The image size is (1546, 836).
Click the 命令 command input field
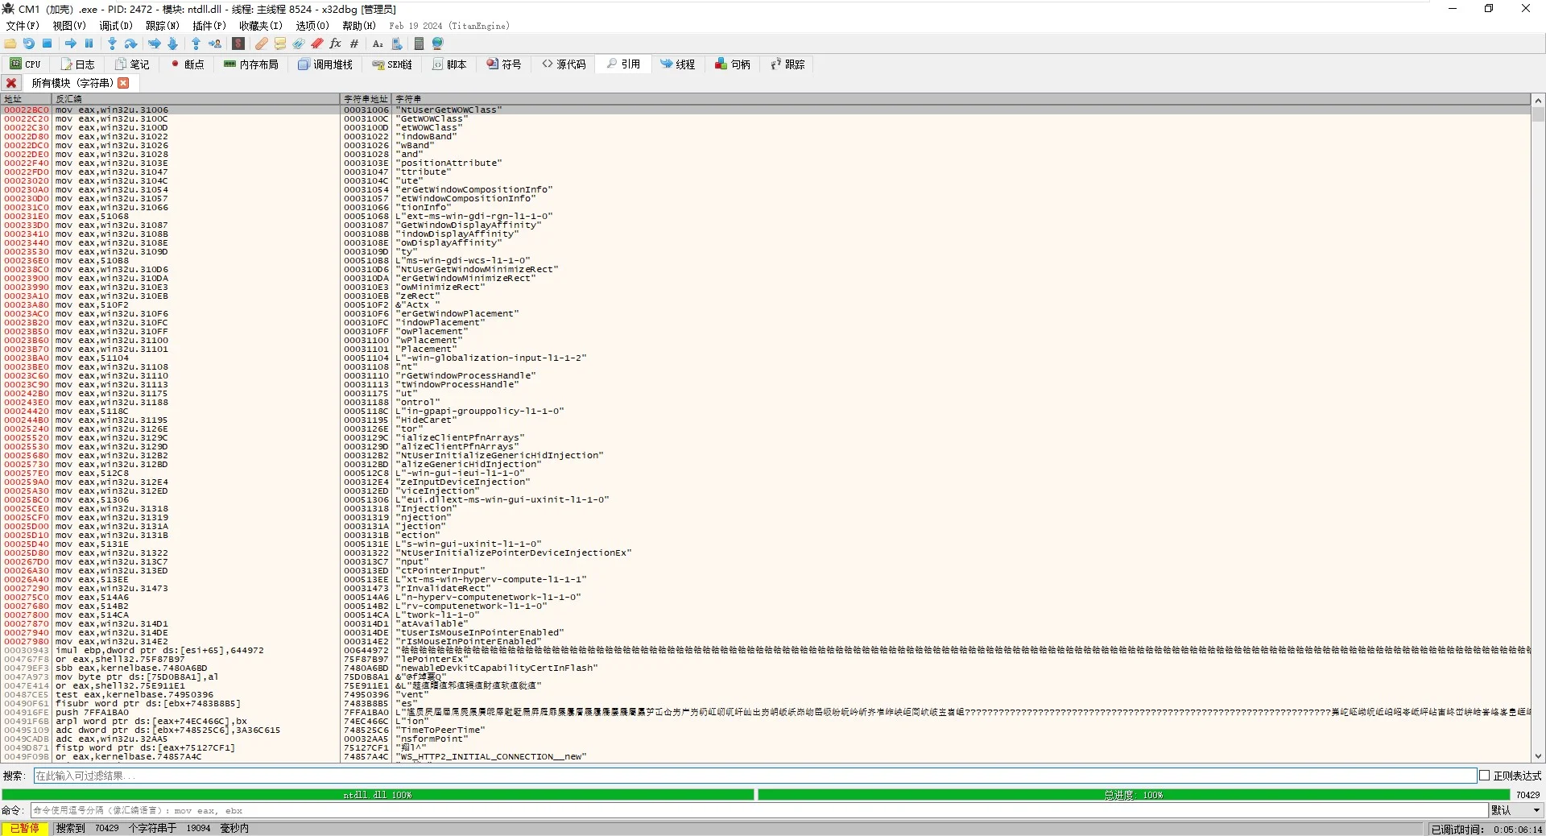[x=758, y=810]
